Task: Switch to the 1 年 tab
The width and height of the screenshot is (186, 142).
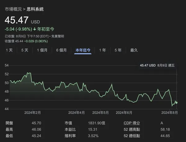Action: [103, 50]
